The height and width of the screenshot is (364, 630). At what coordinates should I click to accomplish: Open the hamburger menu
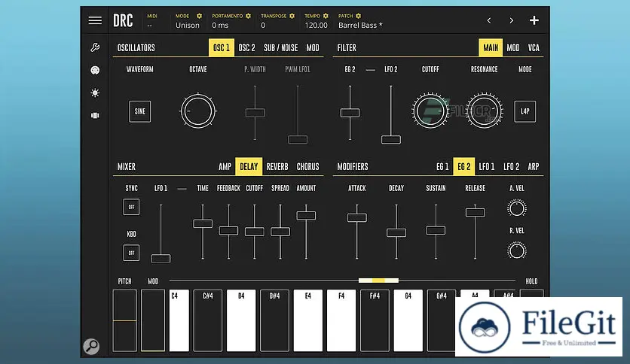pyautogui.click(x=95, y=20)
